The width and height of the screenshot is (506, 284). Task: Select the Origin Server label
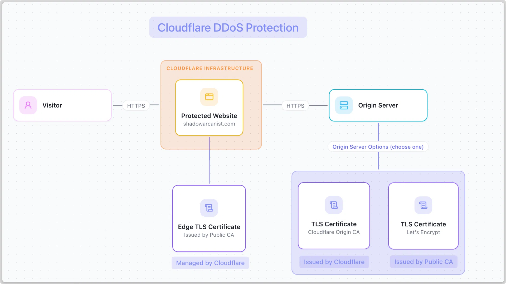click(378, 105)
